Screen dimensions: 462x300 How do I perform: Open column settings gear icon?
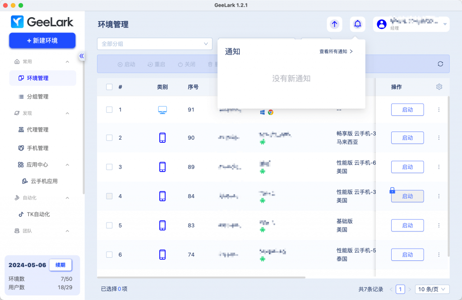click(439, 87)
